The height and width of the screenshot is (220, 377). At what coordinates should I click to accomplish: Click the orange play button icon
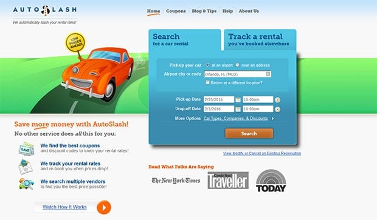(x=104, y=207)
